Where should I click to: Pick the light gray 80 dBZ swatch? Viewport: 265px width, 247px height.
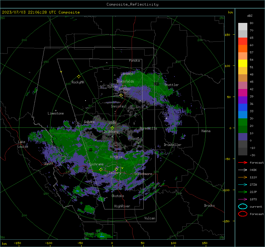coord(243,27)
